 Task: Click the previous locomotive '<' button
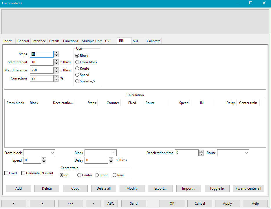point(14,203)
